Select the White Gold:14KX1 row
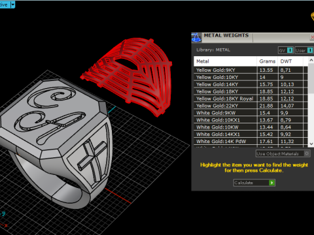The image size is (314, 235). tap(251, 134)
